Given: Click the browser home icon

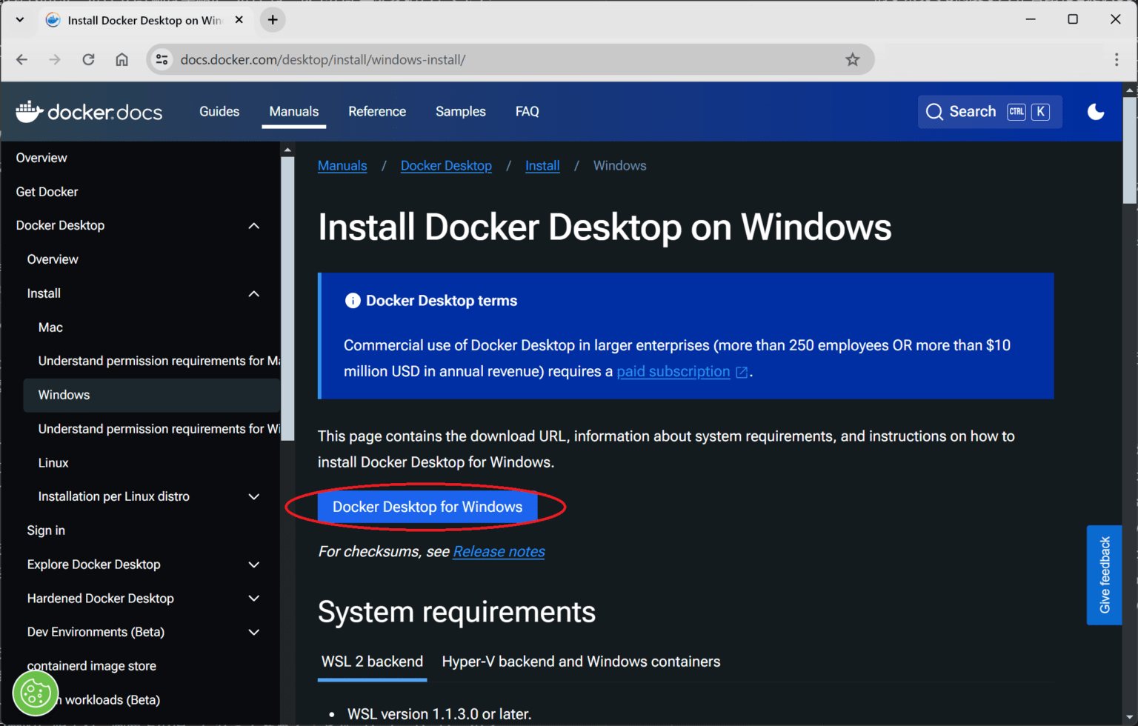Looking at the screenshot, I should click(x=122, y=59).
